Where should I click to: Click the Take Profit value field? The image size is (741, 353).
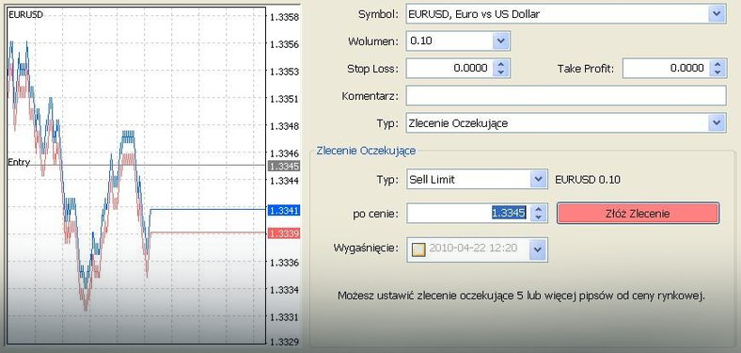click(x=667, y=68)
